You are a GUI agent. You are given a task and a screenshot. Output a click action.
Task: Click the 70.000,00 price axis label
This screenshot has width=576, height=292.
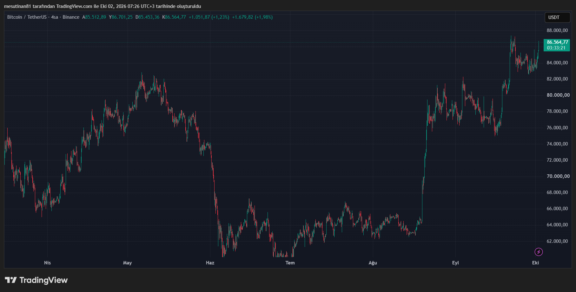[558, 176]
